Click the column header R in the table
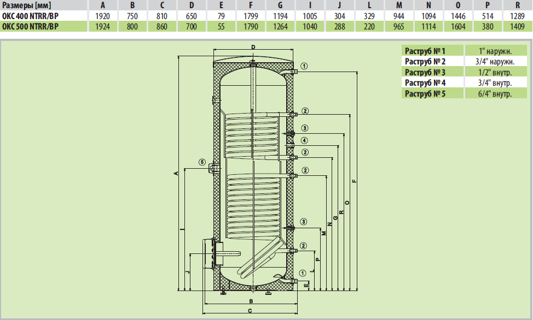The height and width of the screenshot is (320, 533). (518, 5)
